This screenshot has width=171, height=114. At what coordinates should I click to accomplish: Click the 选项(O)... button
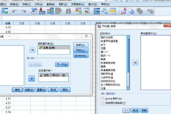point(81,45)
